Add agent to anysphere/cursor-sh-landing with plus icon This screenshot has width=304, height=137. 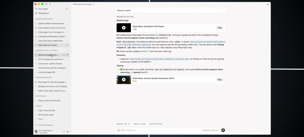[68, 50]
